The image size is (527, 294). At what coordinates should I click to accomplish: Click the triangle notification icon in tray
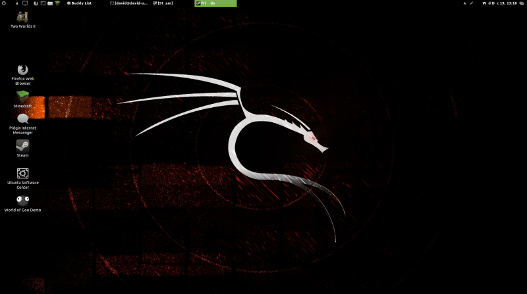(465, 3)
